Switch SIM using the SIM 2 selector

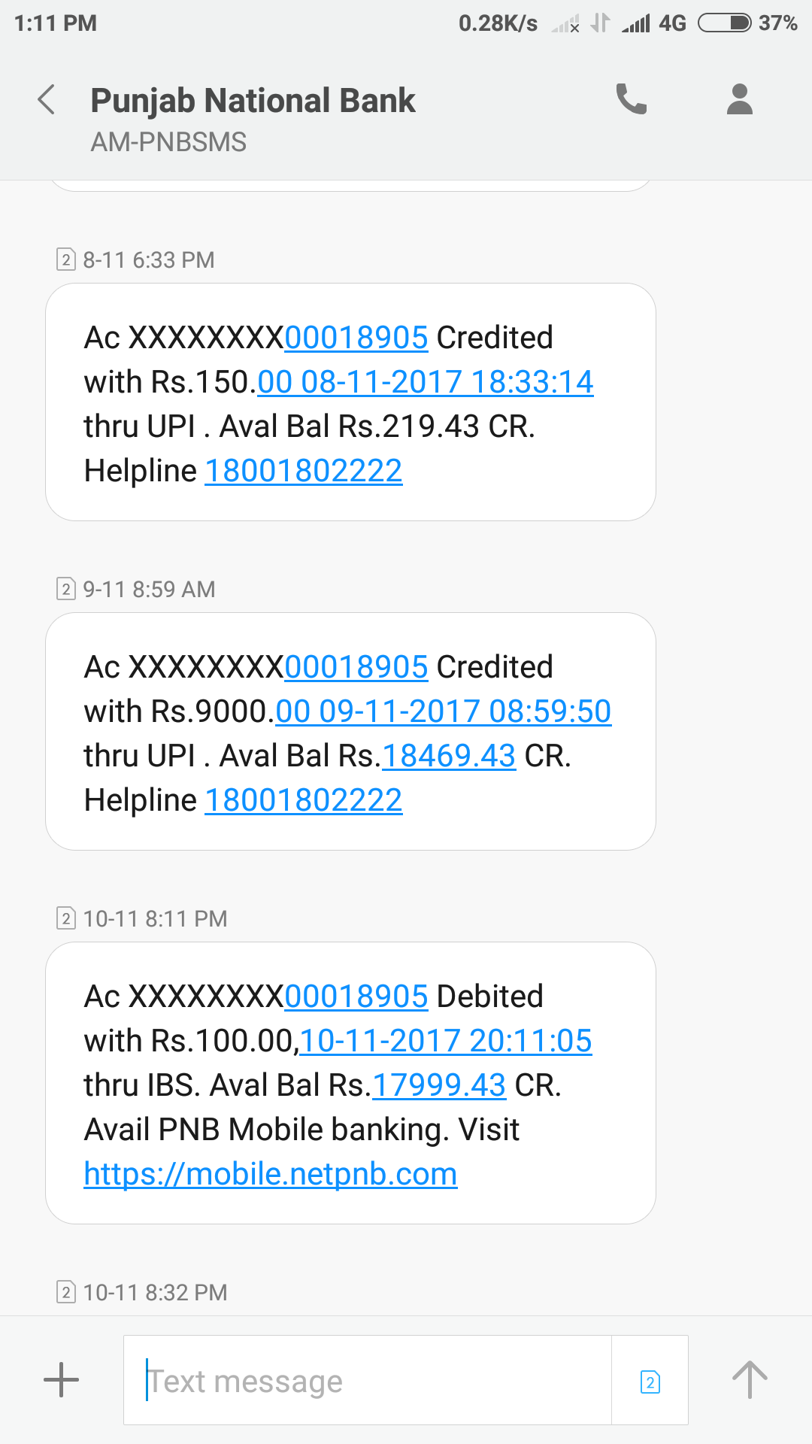650,1382
